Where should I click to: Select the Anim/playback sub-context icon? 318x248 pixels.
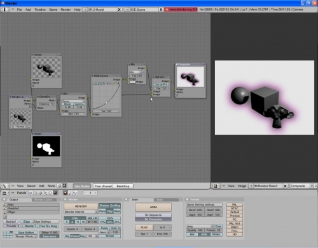pos(70,193)
